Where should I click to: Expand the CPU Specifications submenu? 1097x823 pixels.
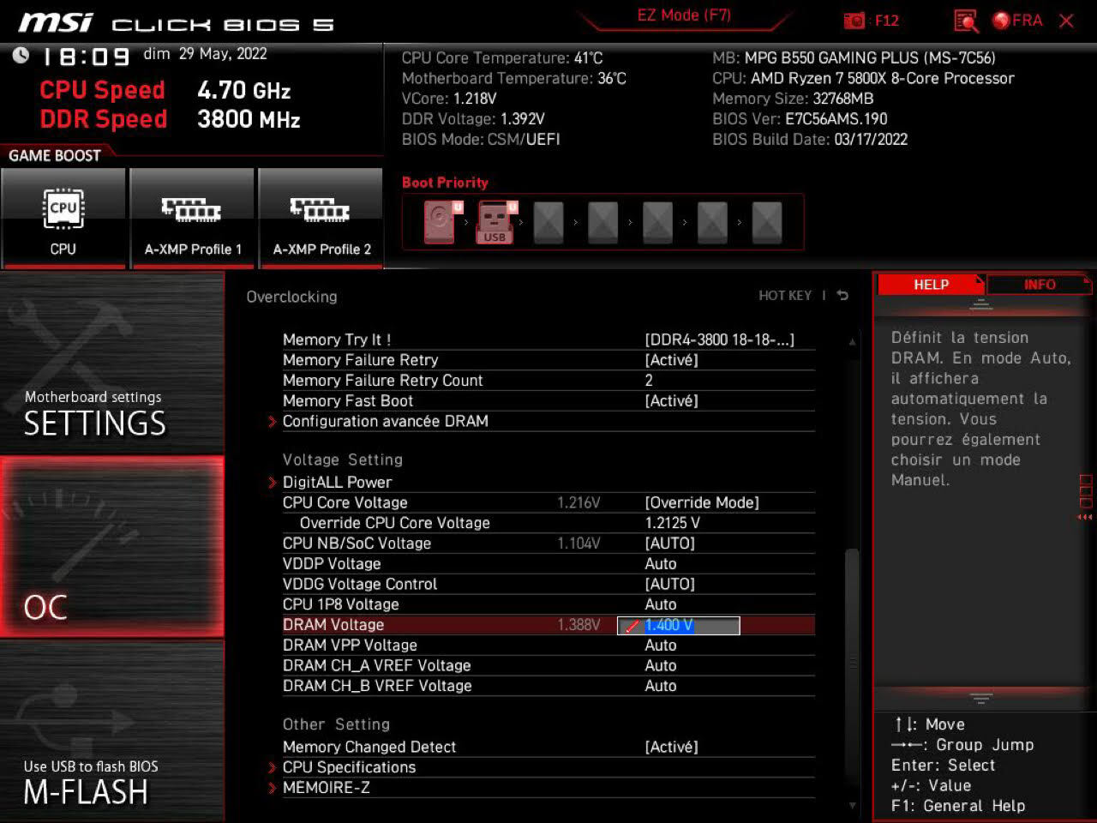(x=349, y=767)
